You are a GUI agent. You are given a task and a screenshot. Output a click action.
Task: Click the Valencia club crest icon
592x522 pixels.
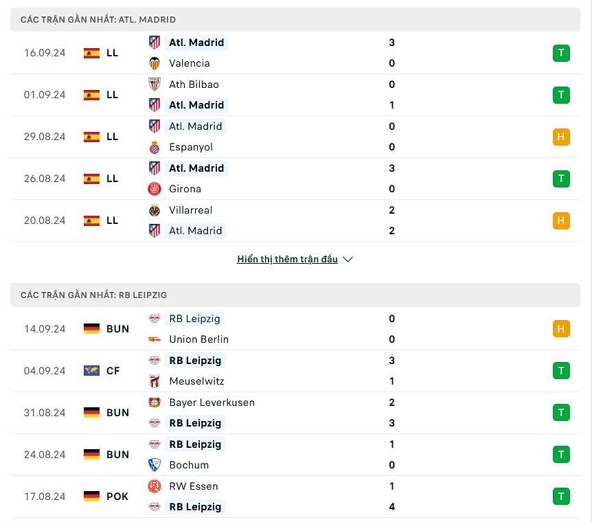pos(155,63)
